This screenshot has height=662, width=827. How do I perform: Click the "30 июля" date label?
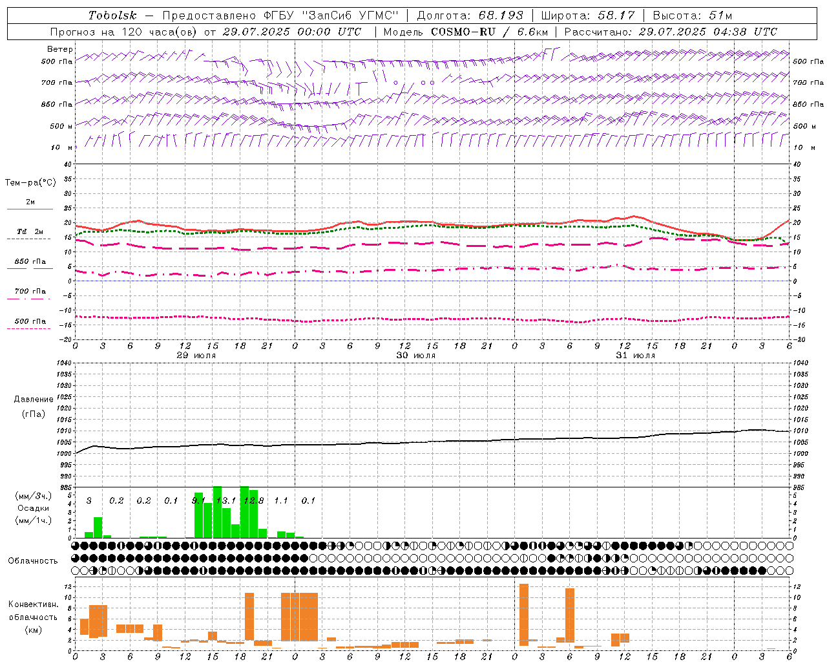(x=415, y=356)
